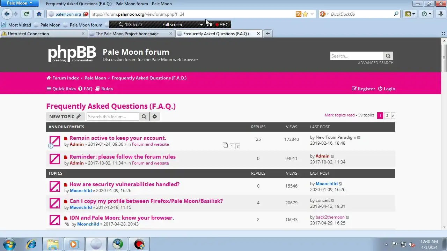Click the search magnifier in DuckDuckGo box
This screenshot has width=447, height=251.
coord(396,14)
